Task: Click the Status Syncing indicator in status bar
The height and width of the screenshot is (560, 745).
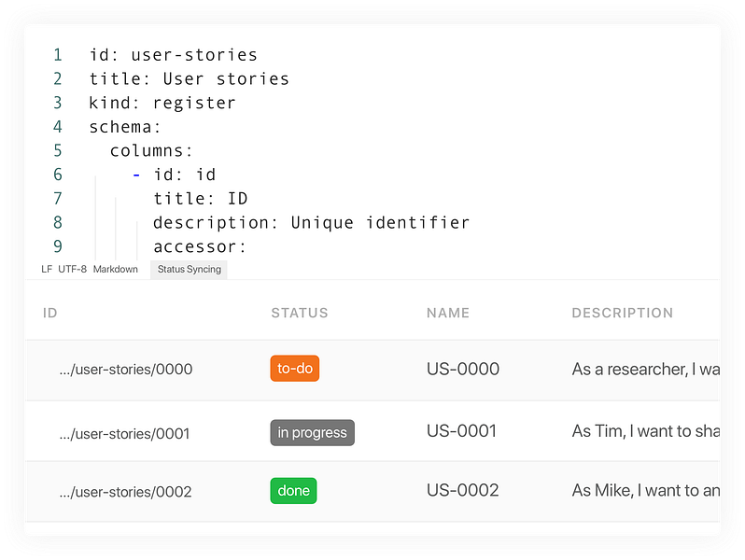Action: point(189,270)
